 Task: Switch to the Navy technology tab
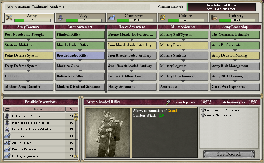coord(81,18)
